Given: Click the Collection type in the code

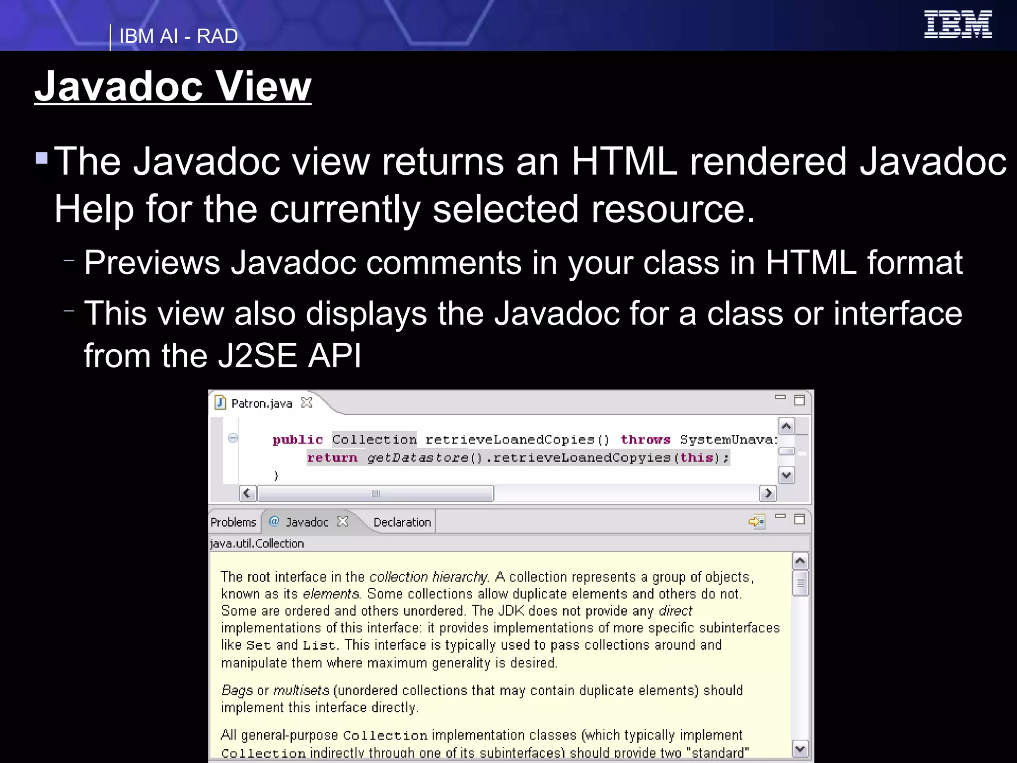Looking at the screenshot, I should (x=374, y=440).
